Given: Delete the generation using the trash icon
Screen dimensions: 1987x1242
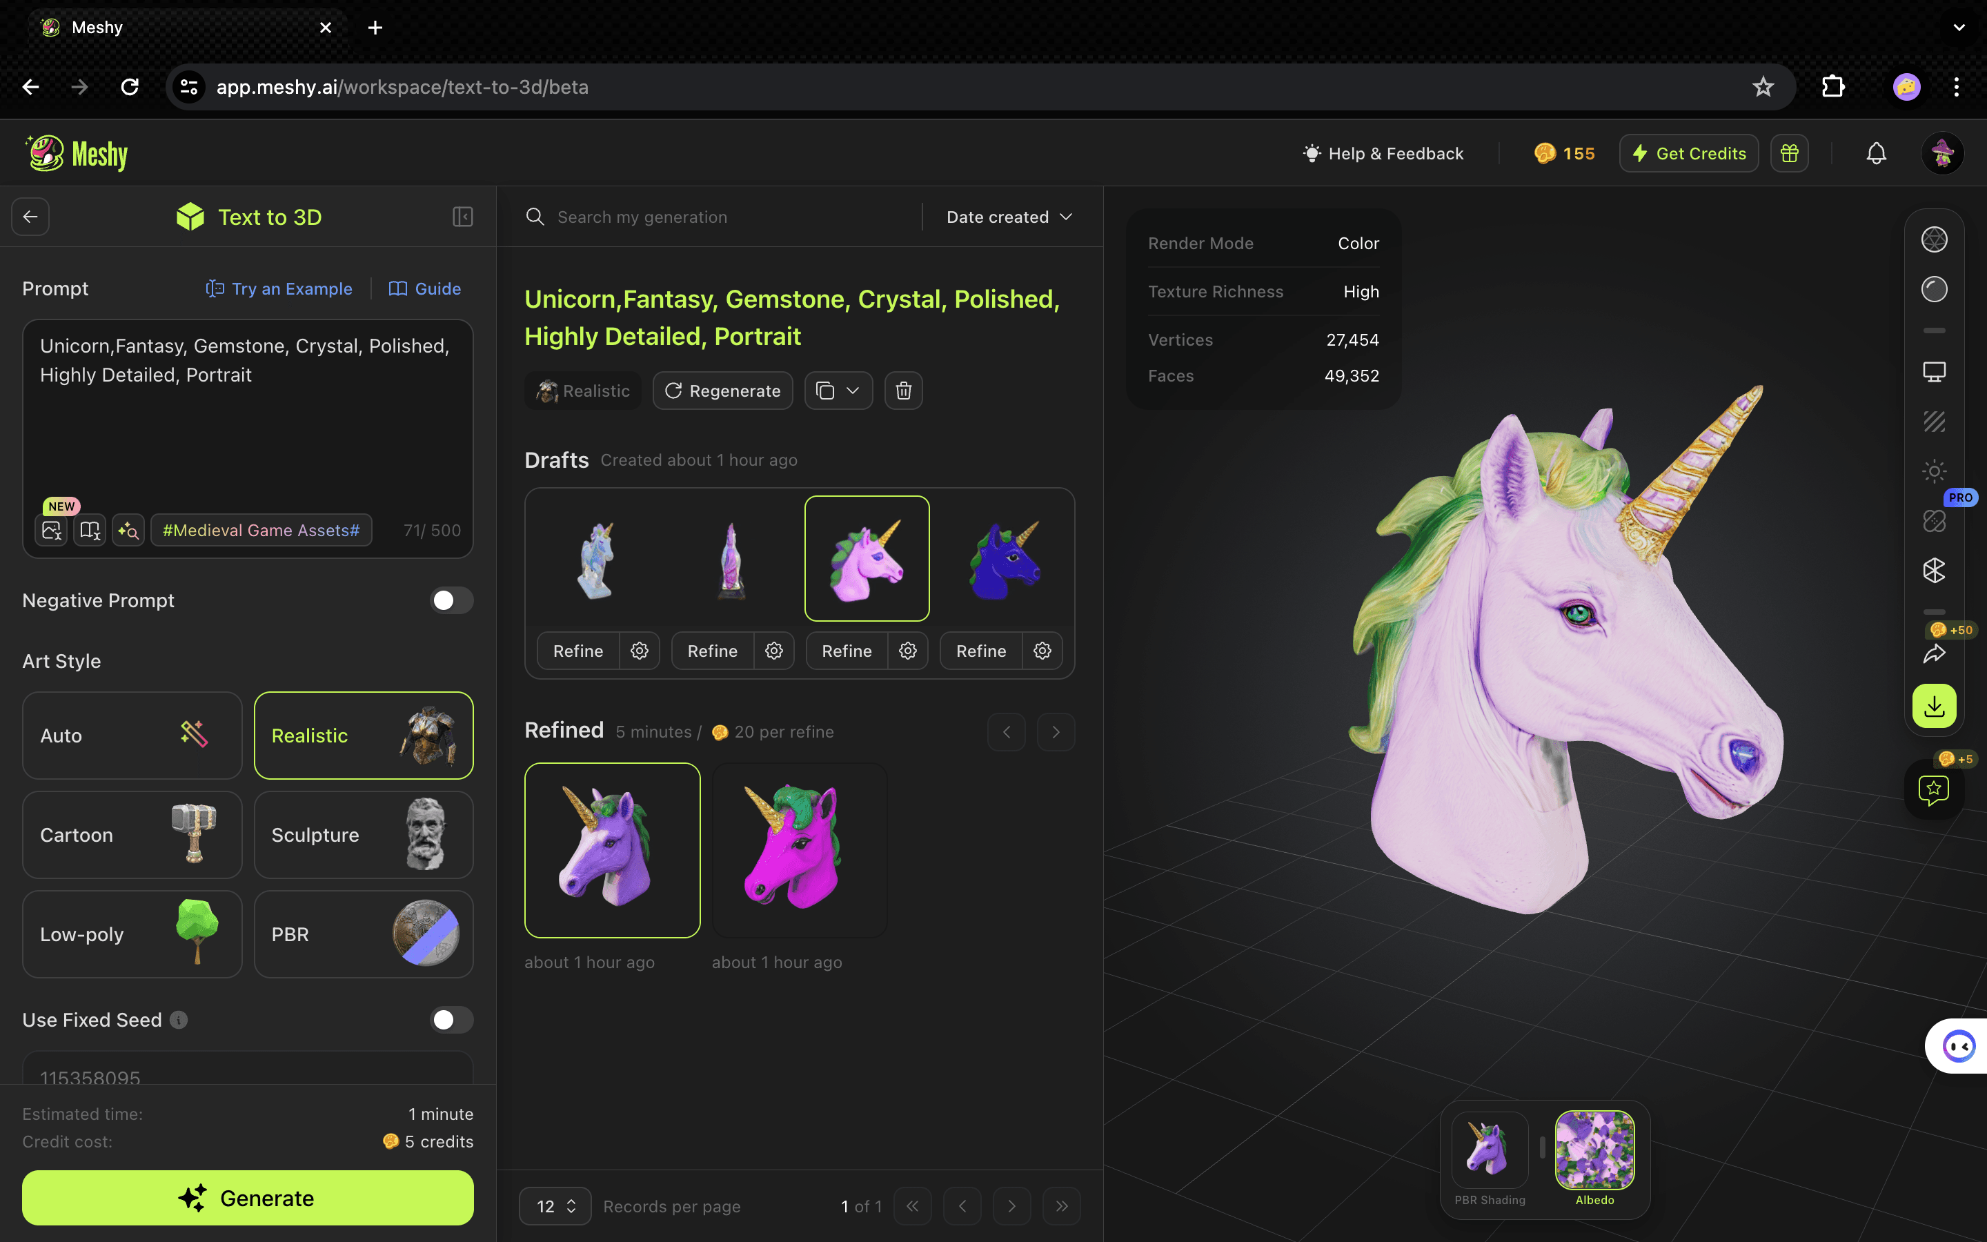Looking at the screenshot, I should (903, 390).
